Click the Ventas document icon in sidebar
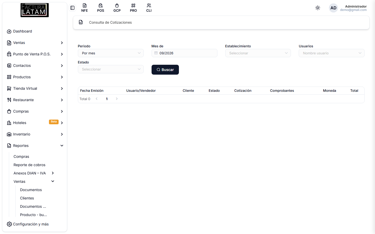The width and height of the screenshot is (375, 234). click(x=9, y=43)
